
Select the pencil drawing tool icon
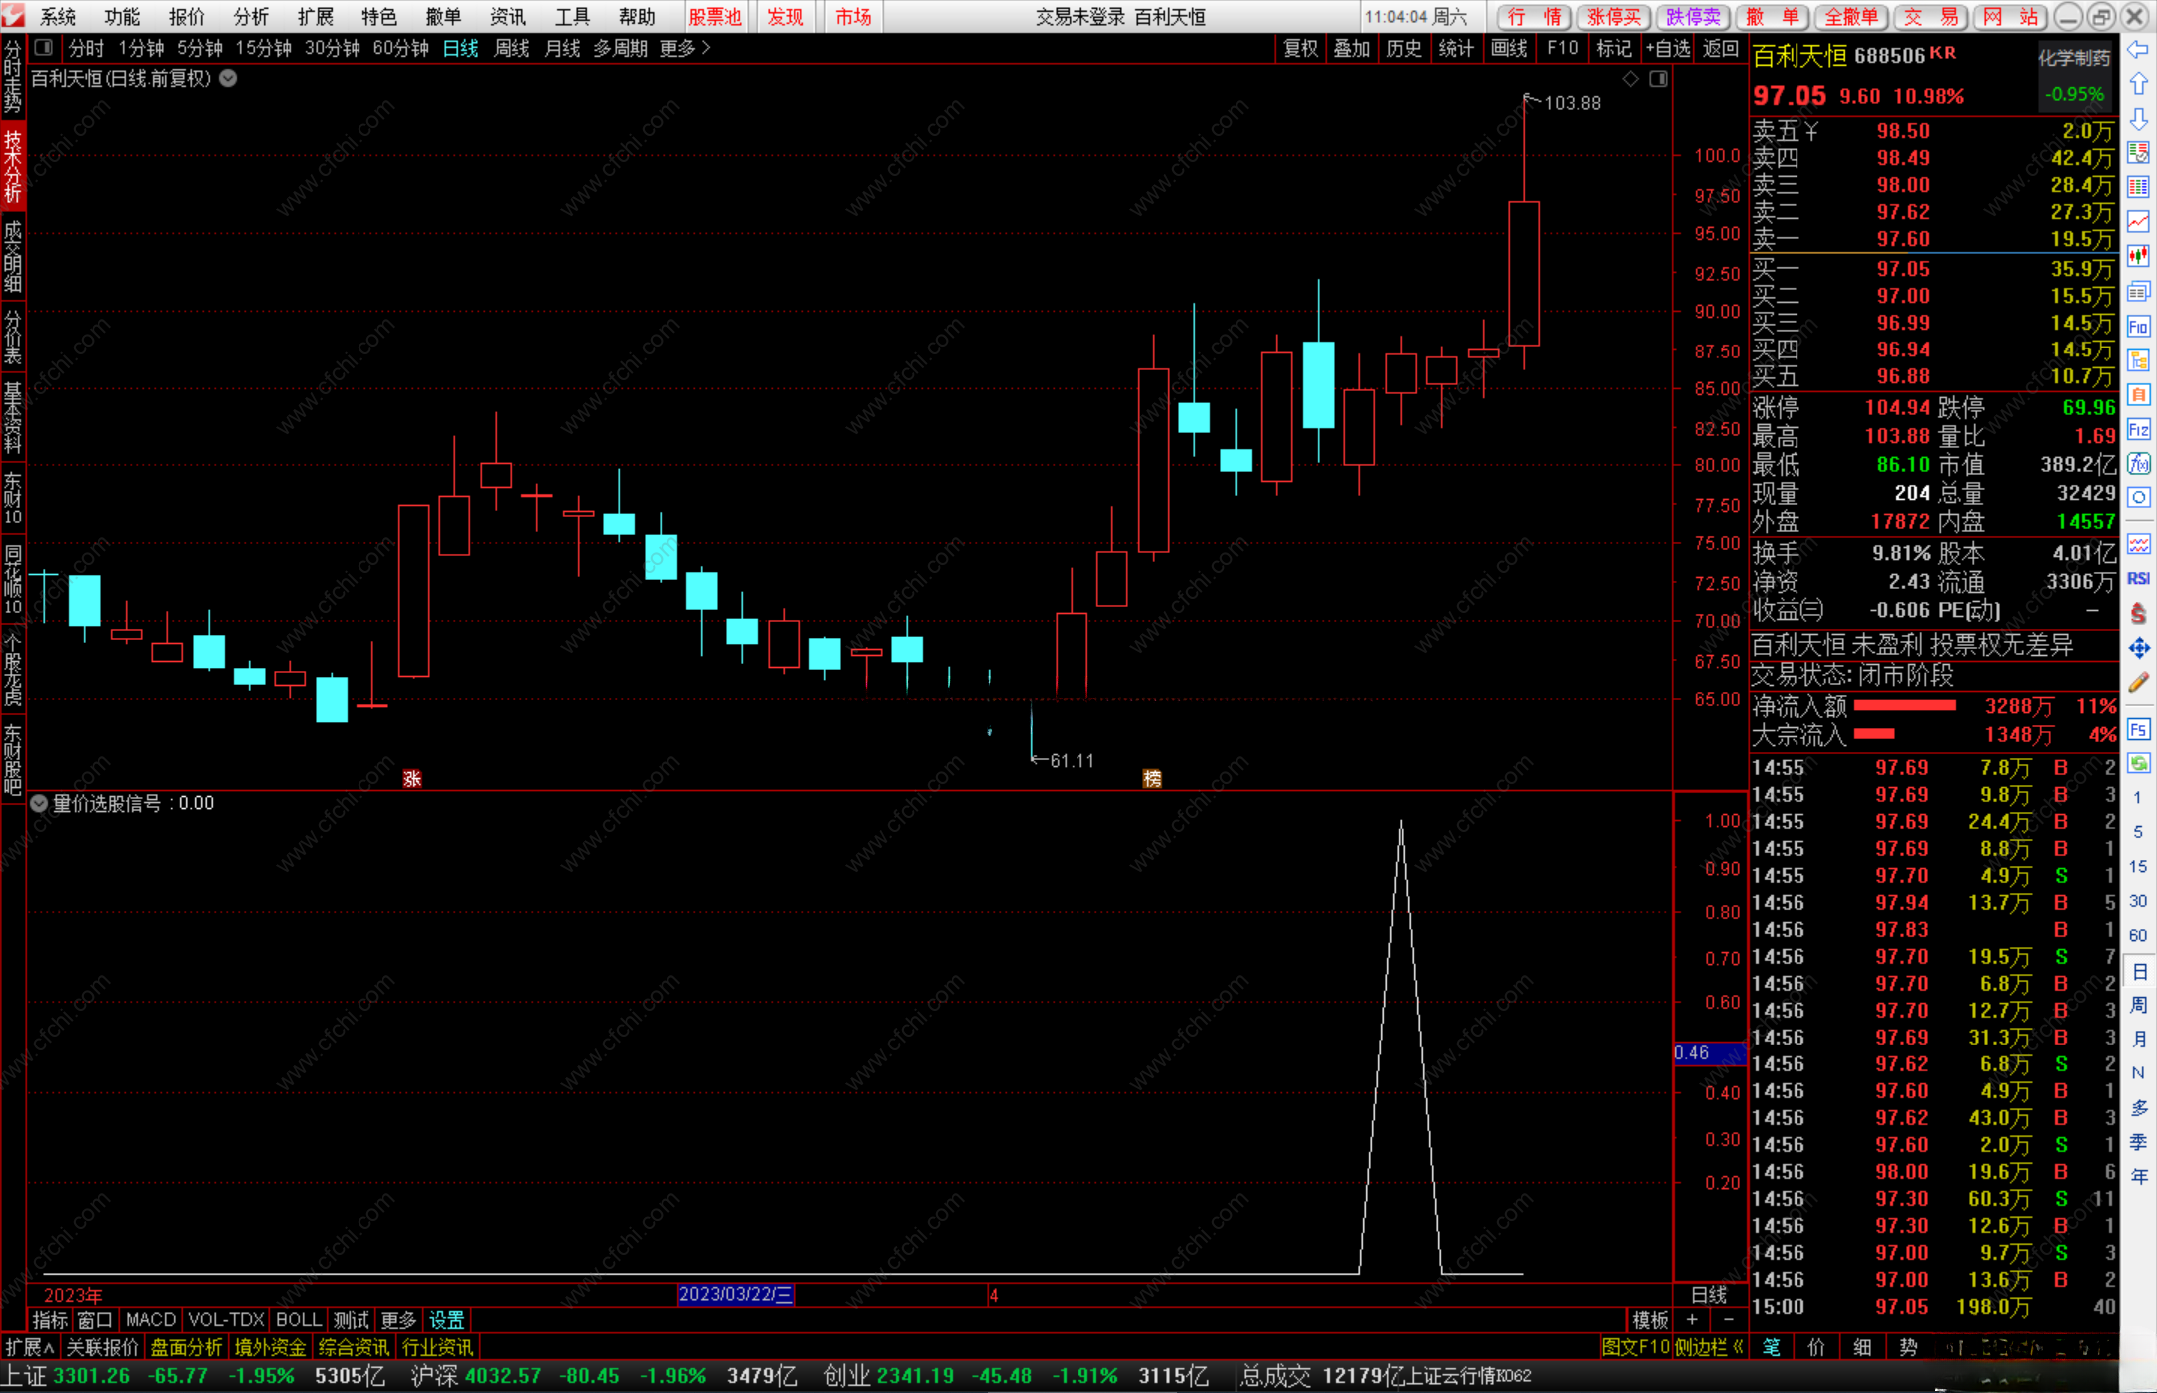2138,683
